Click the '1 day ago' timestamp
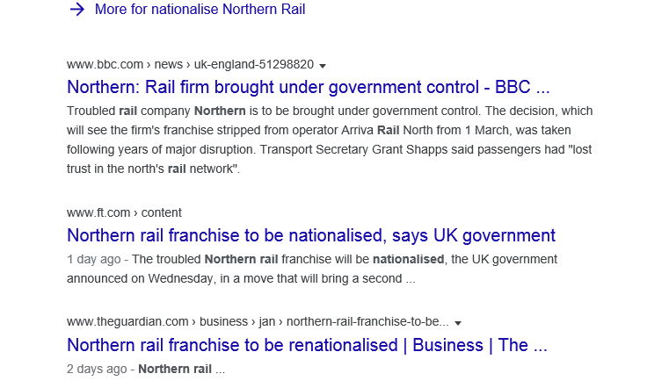 click(94, 260)
